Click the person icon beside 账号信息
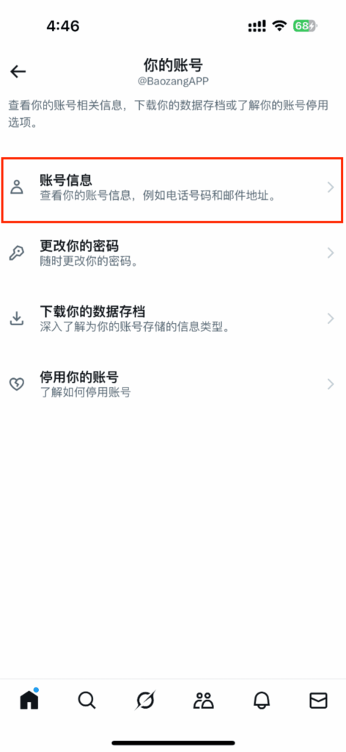The height and width of the screenshot is (752, 346). (18, 187)
